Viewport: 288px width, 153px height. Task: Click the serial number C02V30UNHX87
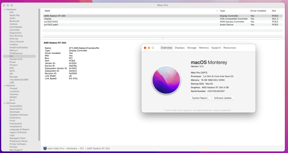click(216, 91)
